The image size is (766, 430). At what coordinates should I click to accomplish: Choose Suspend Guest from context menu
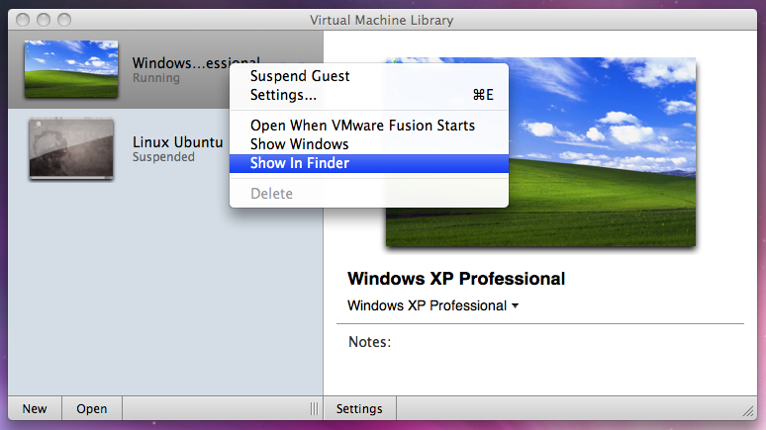pyautogui.click(x=369, y=76)
